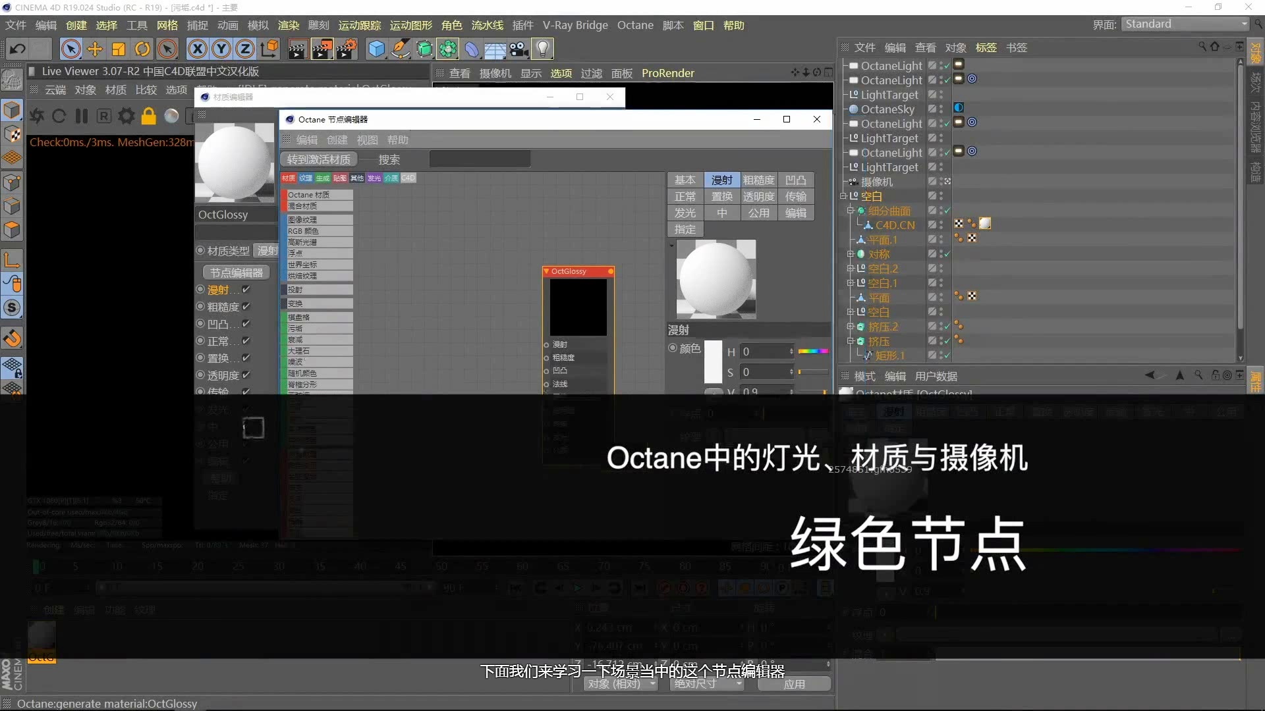
Task: Open 标签 menu in object manager
Action: pyautogui.click(x=986, y=47)
